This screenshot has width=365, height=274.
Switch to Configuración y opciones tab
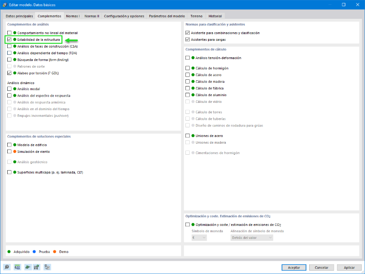point(124,16)
